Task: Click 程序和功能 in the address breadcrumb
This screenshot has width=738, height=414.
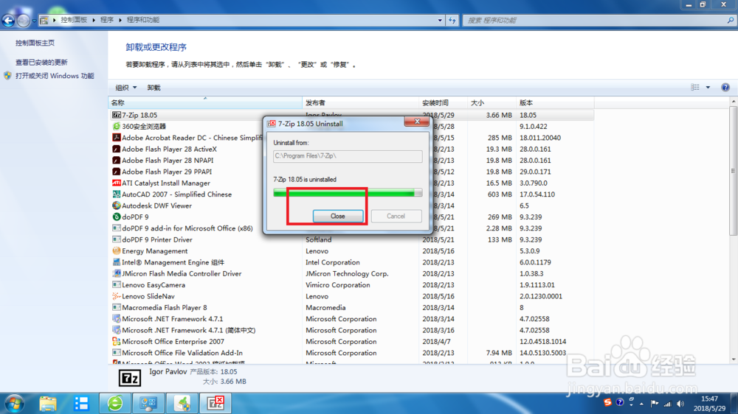Action: pyautogui.click(x=143, y=20)
